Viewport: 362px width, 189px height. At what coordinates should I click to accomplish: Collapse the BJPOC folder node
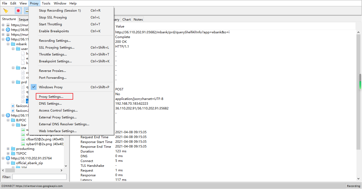click(x=8, y=120)
